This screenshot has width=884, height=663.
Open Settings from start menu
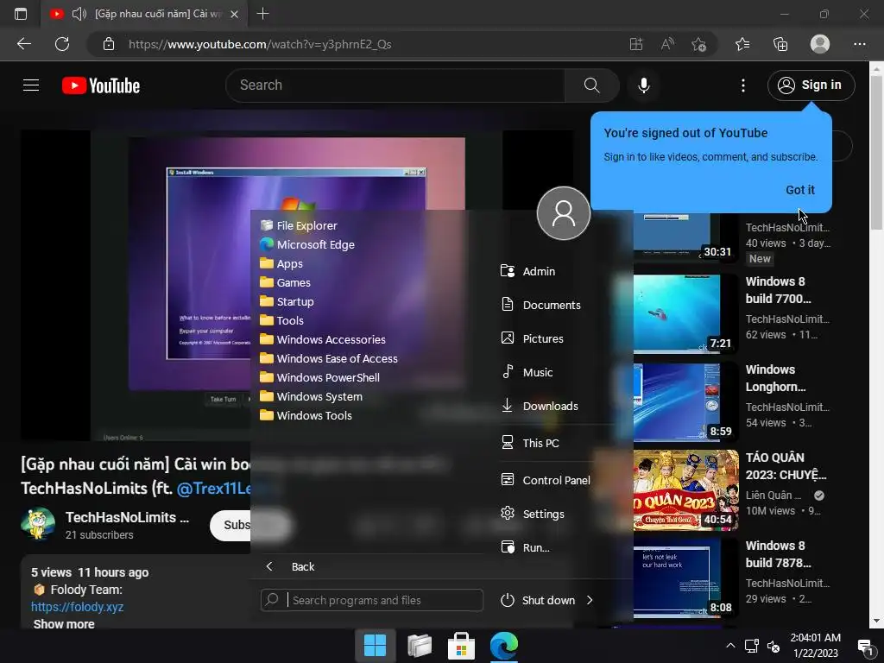click(533, 514)
